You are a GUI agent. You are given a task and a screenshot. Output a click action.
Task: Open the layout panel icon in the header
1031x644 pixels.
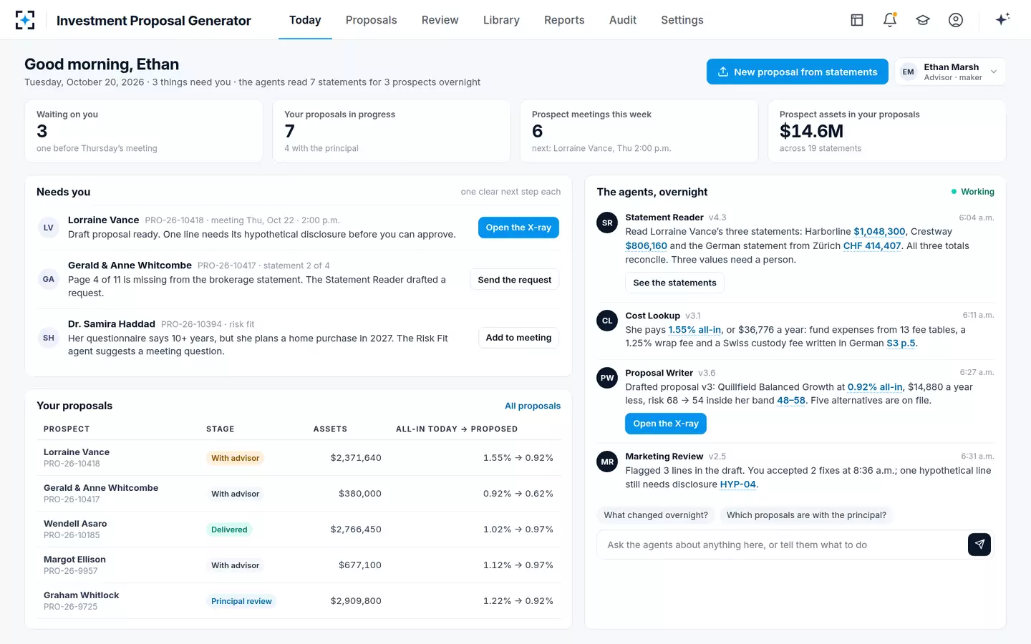pos(857,20)
